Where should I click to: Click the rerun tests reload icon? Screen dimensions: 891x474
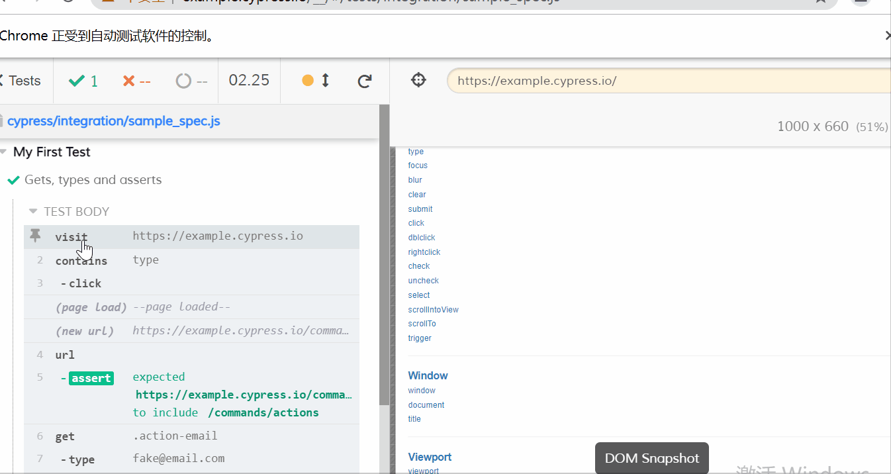point(364,81)
